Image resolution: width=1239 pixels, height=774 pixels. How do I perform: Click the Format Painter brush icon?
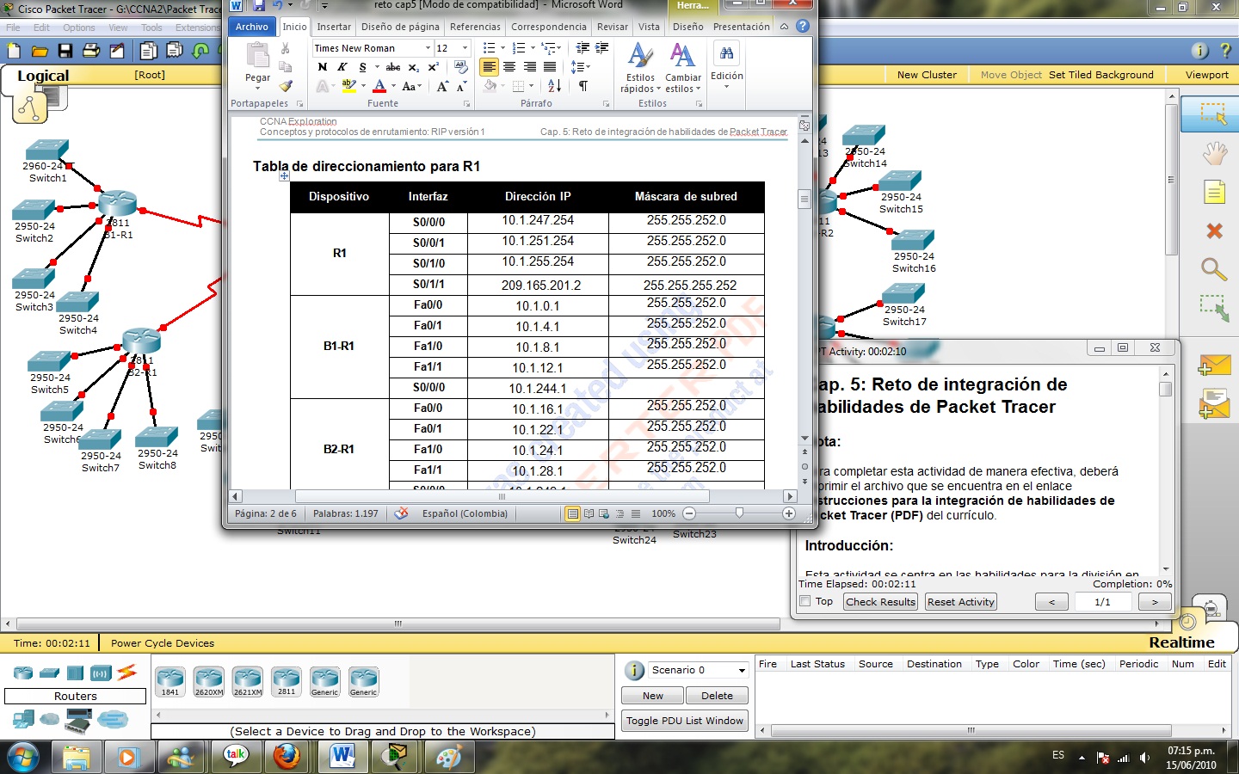[x=286, y=86]
